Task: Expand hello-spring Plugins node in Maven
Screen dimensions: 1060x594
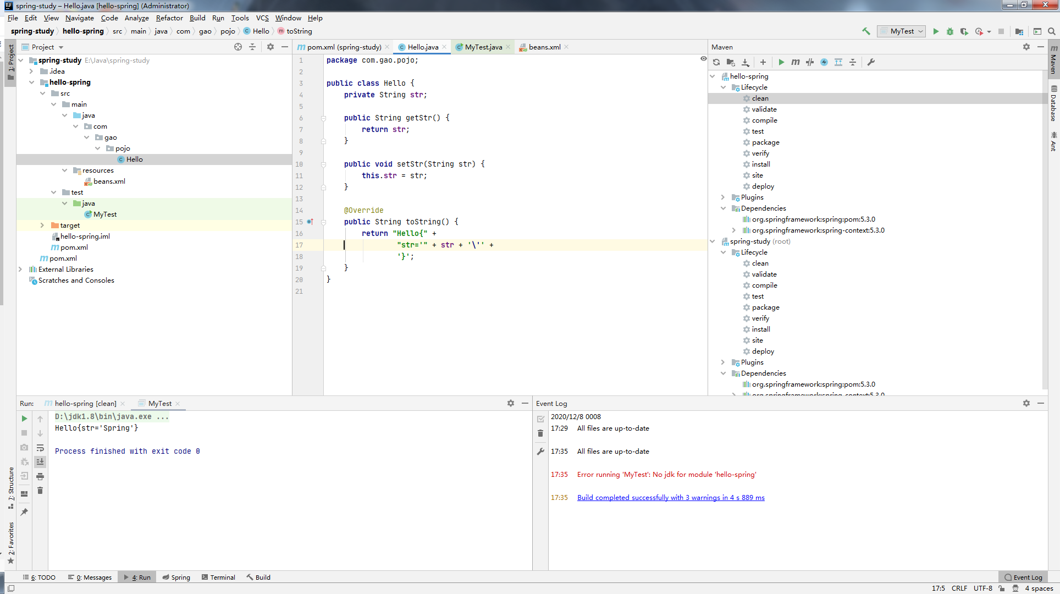Action: click(723, 197)
